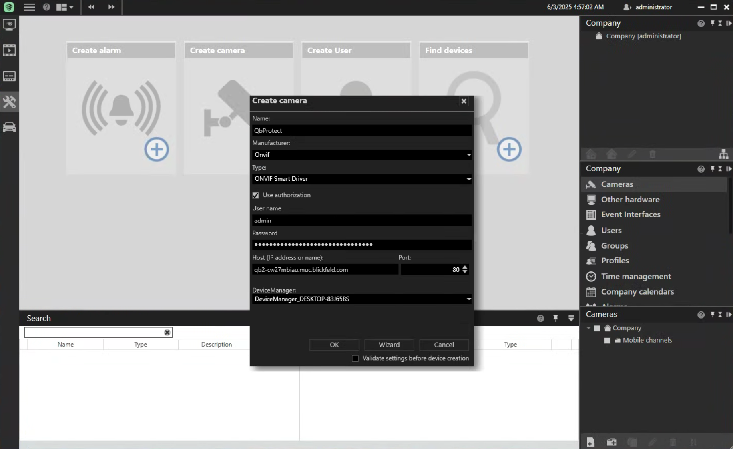This screenshot has height=449, width=733.
Task: Click the add plus icon on Find devices
Action: click(509, 150)
